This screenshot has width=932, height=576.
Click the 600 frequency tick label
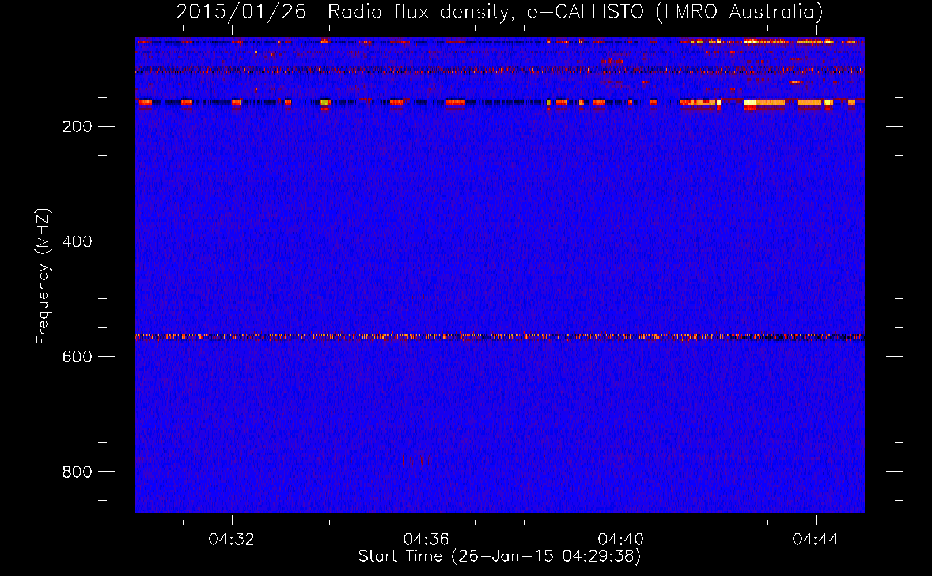pos(77,357)
